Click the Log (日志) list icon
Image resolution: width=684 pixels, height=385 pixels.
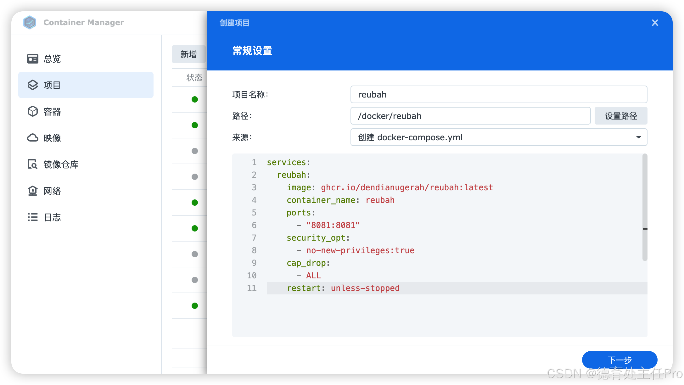[32, 217]
